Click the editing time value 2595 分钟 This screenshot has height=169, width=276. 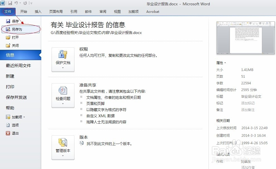[249, 90]
